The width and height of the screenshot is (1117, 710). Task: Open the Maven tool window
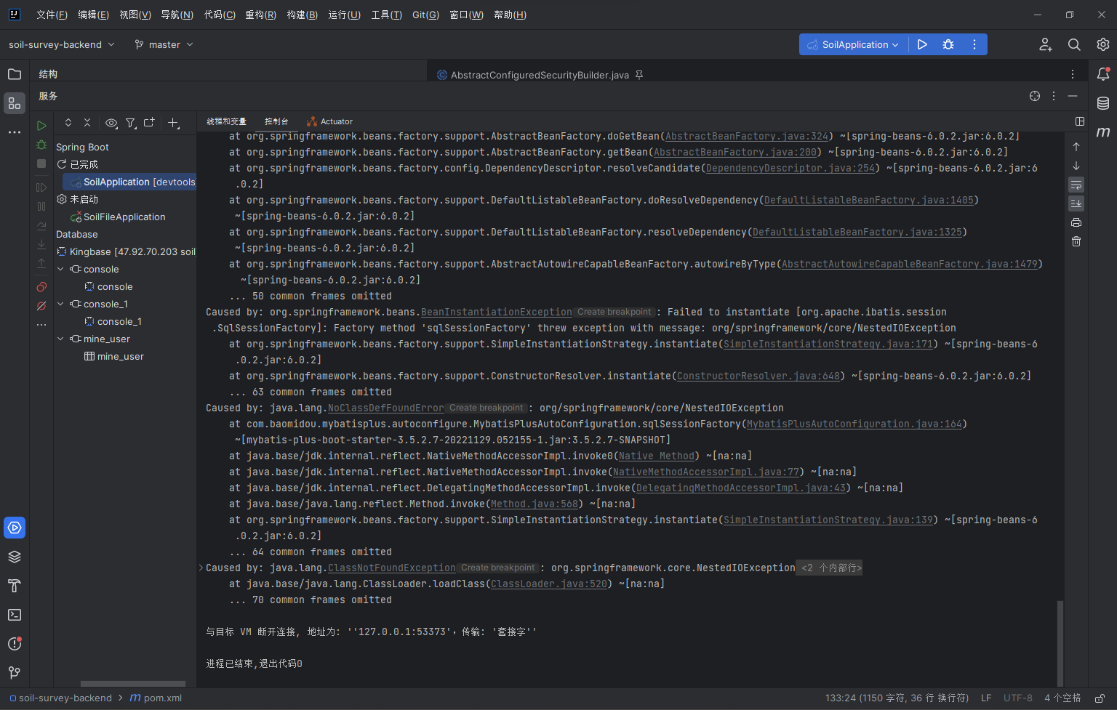coord(1103,132)
